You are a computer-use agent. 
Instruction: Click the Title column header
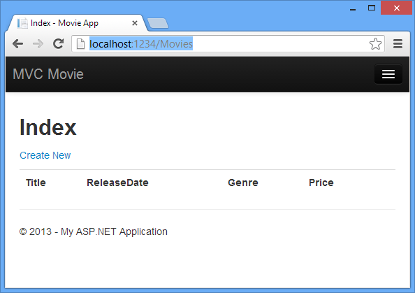point(36,183)
